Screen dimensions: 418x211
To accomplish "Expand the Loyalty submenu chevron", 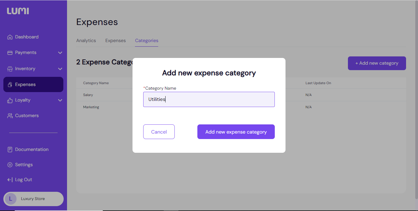I will (x=60, y=100).
